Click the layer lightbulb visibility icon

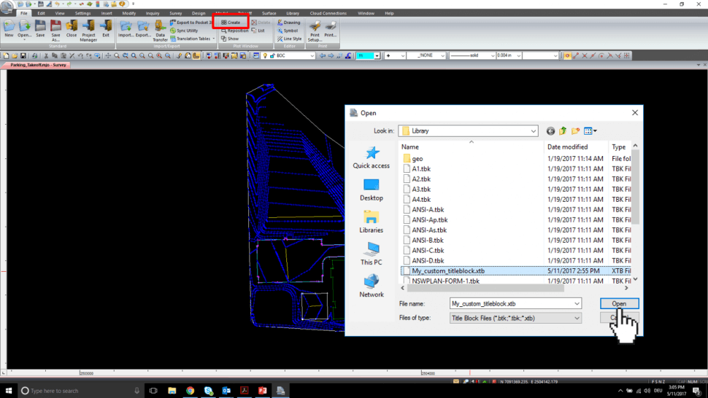pyautogui.click(x=265, y=56)
